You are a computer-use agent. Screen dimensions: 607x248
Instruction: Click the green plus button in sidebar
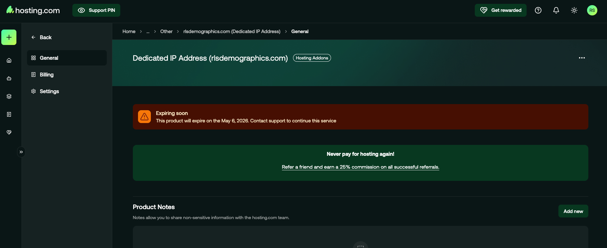(x=9, y=37)
